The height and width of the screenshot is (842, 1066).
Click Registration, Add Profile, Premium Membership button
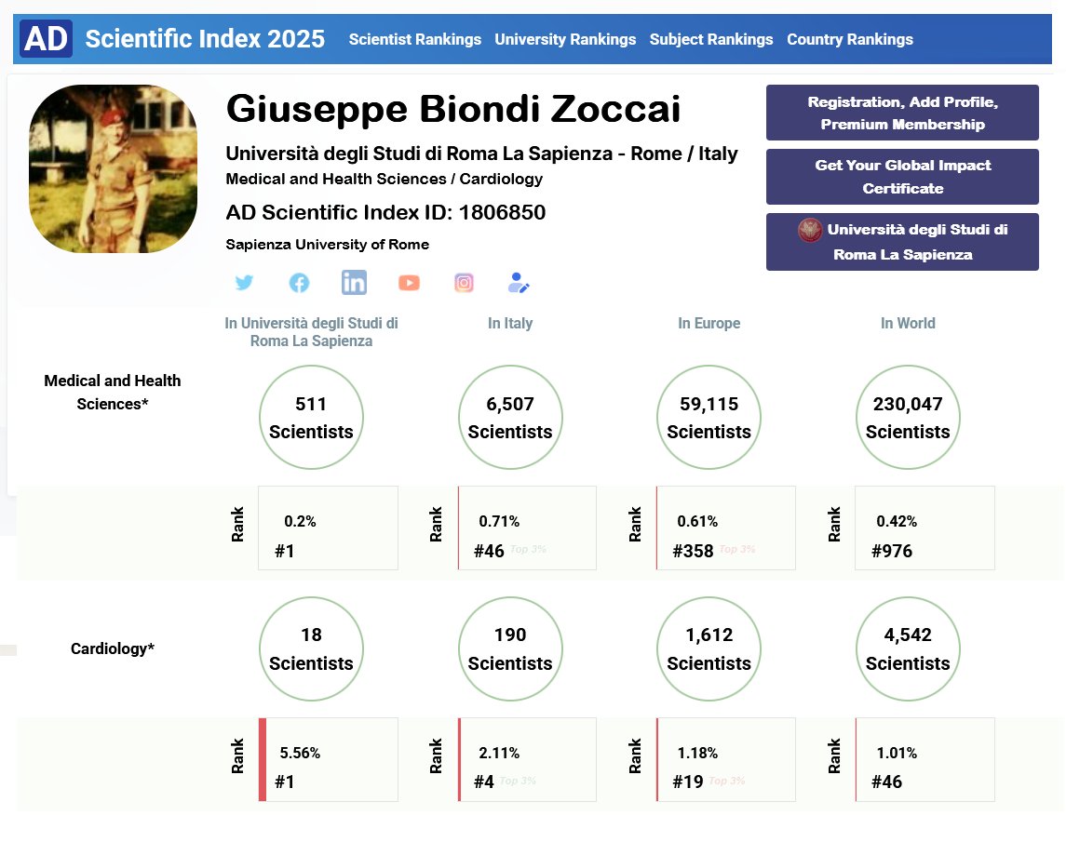click(x=902, y=113)
